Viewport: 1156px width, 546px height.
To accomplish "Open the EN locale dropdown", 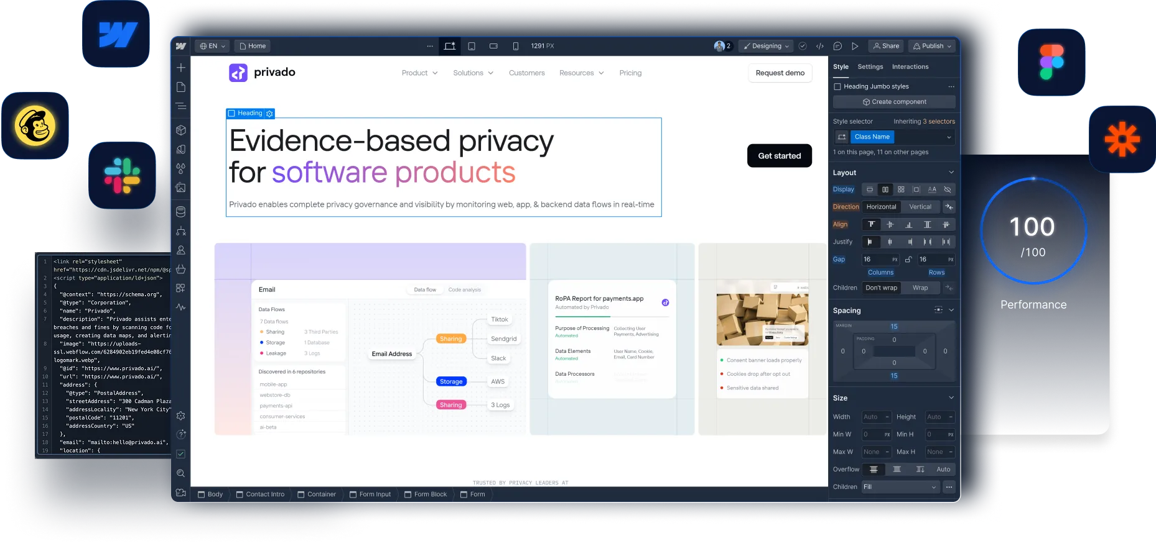I will pos(212,46).
